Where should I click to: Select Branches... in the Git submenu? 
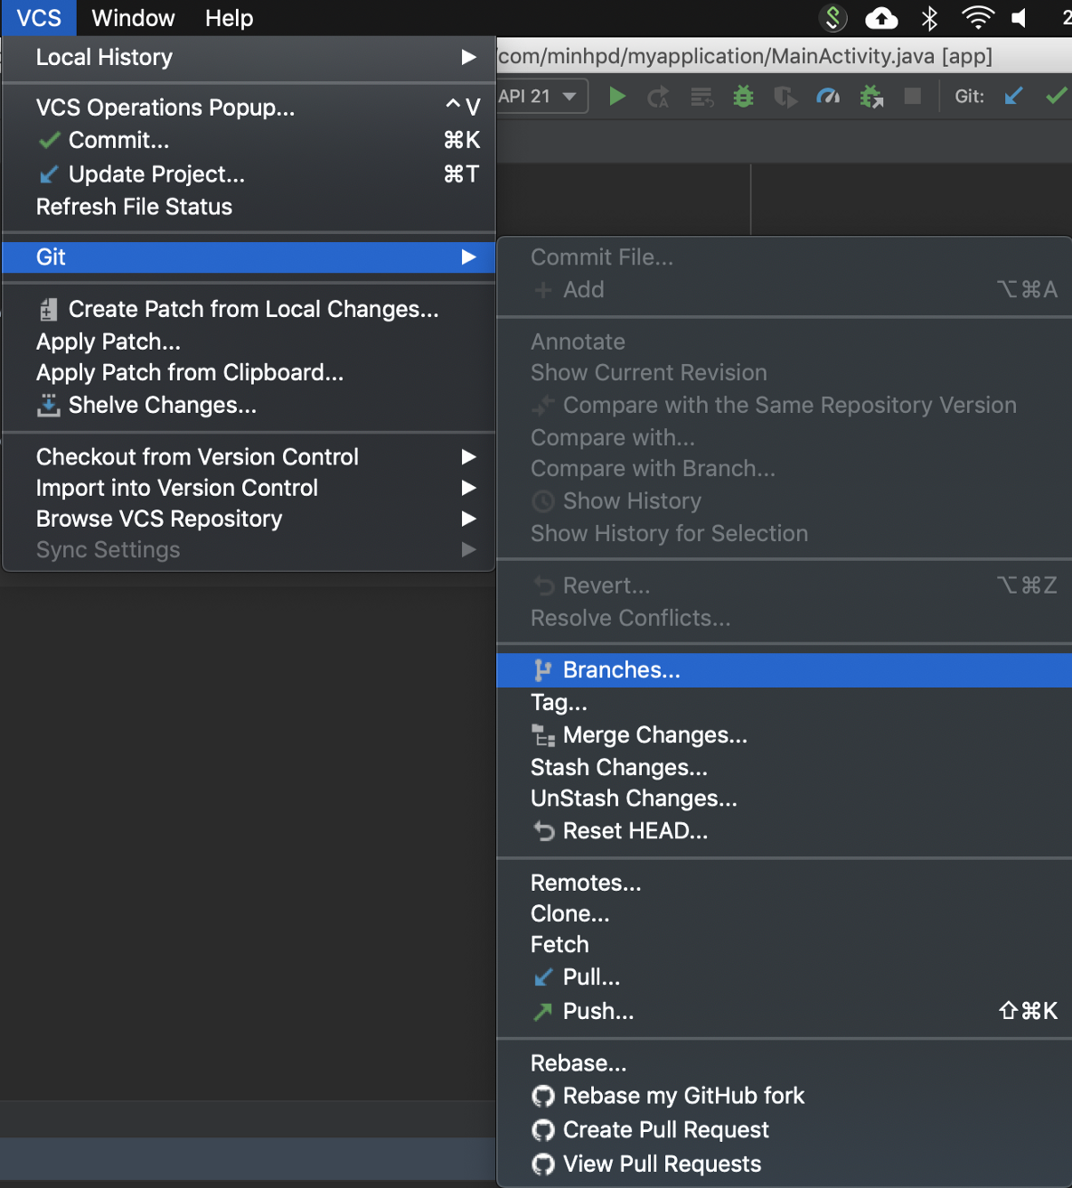point(621,670)
